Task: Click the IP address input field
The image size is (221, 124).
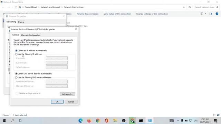Action: point(57,58)
